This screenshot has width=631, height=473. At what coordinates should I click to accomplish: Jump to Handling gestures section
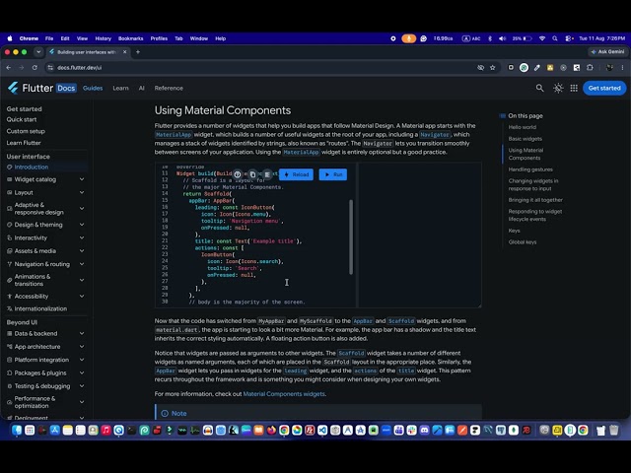coord(530,169)
